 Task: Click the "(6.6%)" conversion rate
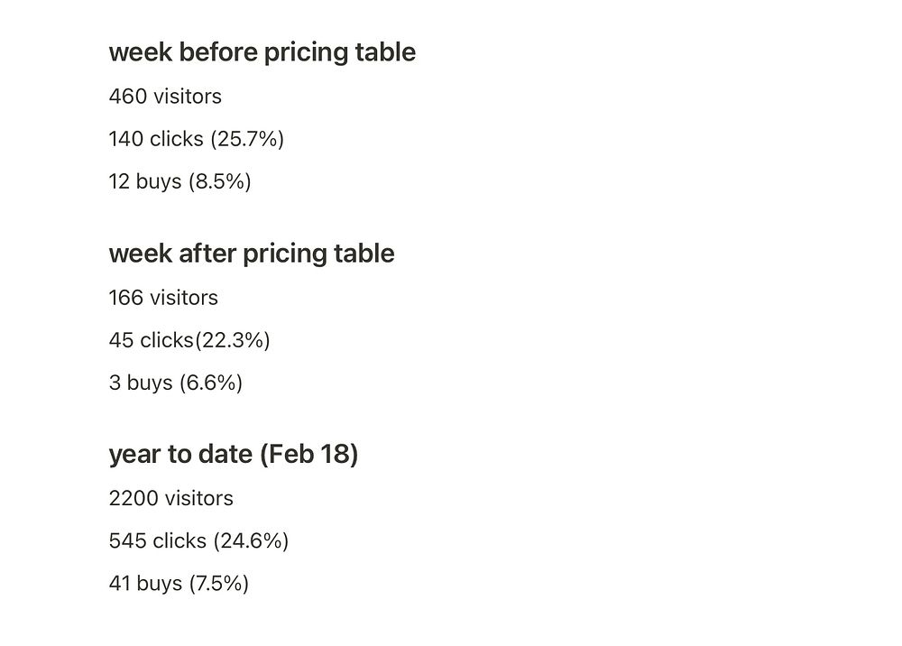click(x=211, y=383)
